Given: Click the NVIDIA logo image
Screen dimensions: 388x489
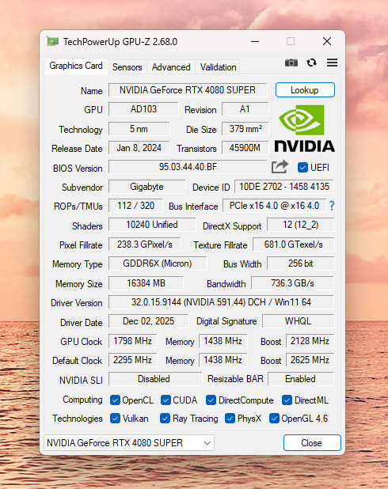Looking at the screenshot, I should pyautogui.click(x=305, y=128).
